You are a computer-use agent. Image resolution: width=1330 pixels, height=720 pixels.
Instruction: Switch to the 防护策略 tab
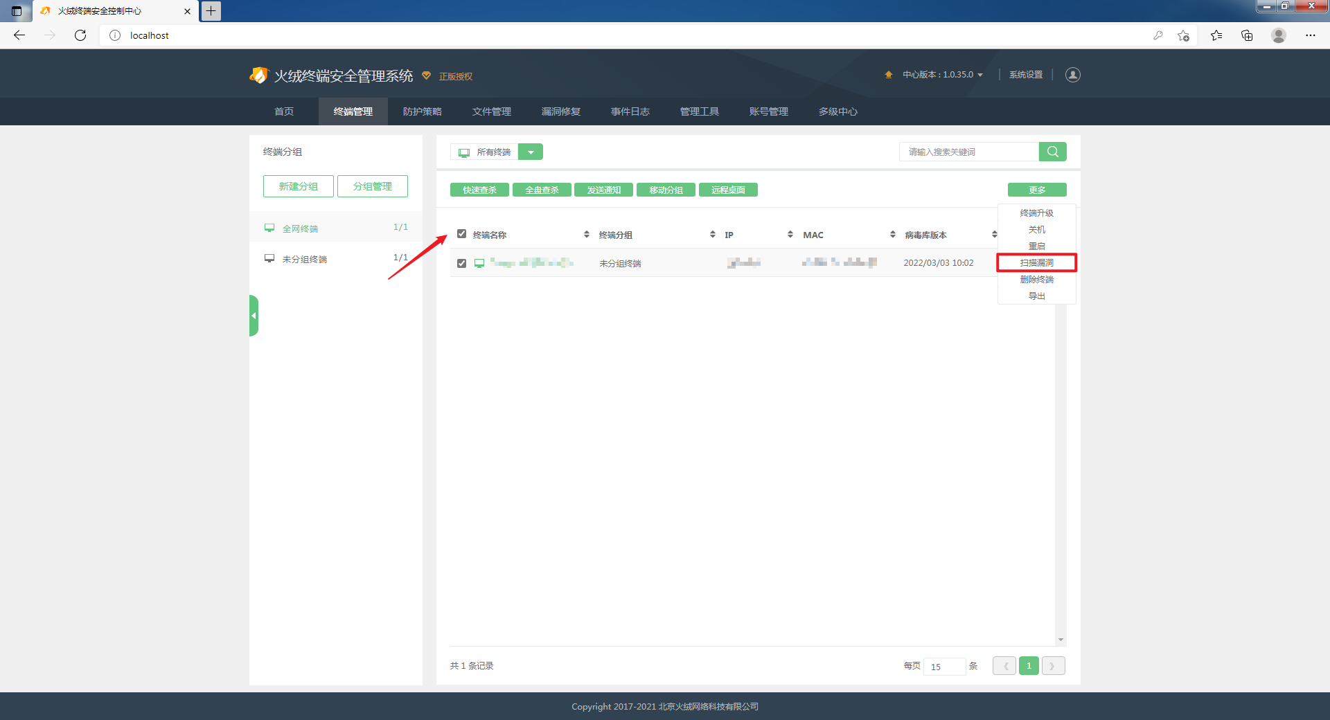tap(422, 111)
